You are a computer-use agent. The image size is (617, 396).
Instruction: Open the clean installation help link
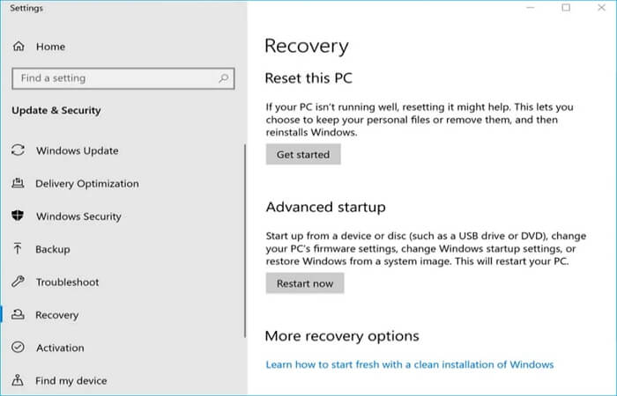[409, 364]
